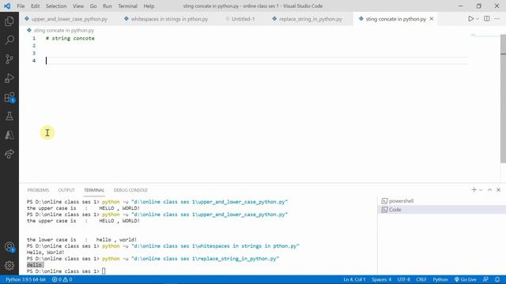Click Ln 4, Col 1 in status bar

click(354, 279)
